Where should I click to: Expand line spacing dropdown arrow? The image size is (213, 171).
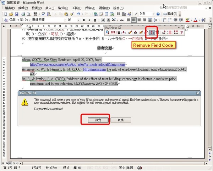click(159, 20)
